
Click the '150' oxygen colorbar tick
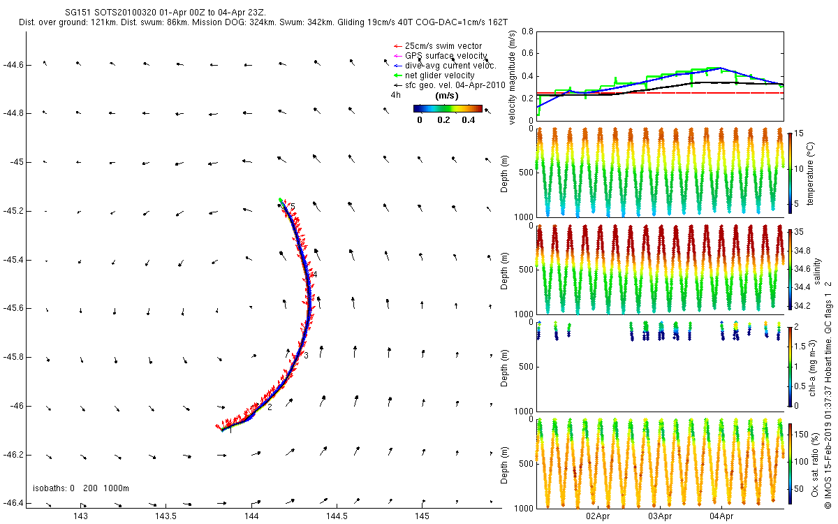[x=801, y=434]
